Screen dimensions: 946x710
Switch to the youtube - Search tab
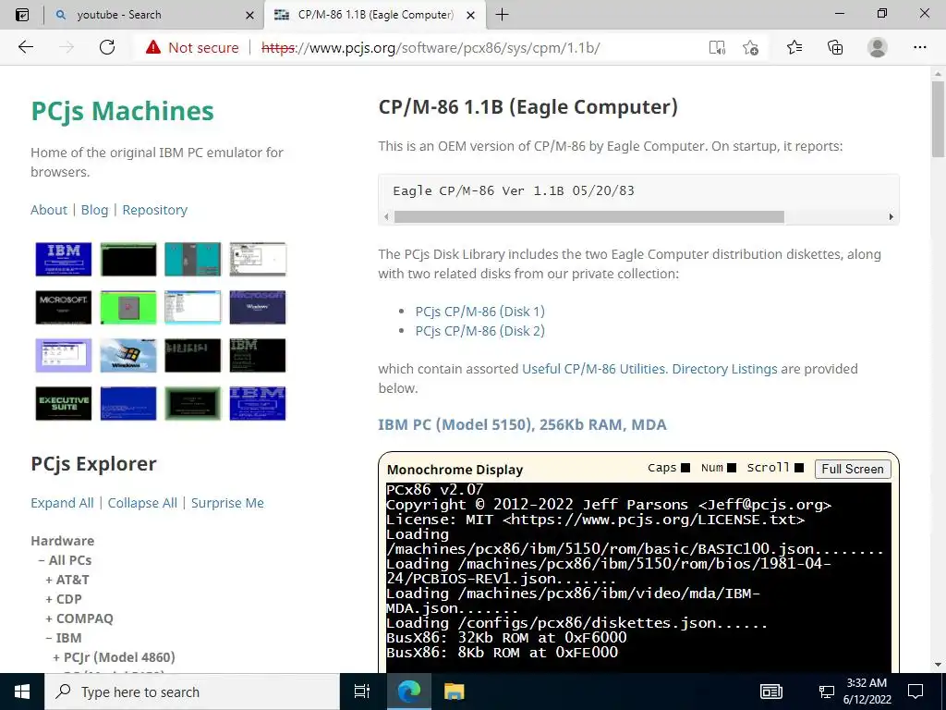pyautogui.click(x=154, y=15)
